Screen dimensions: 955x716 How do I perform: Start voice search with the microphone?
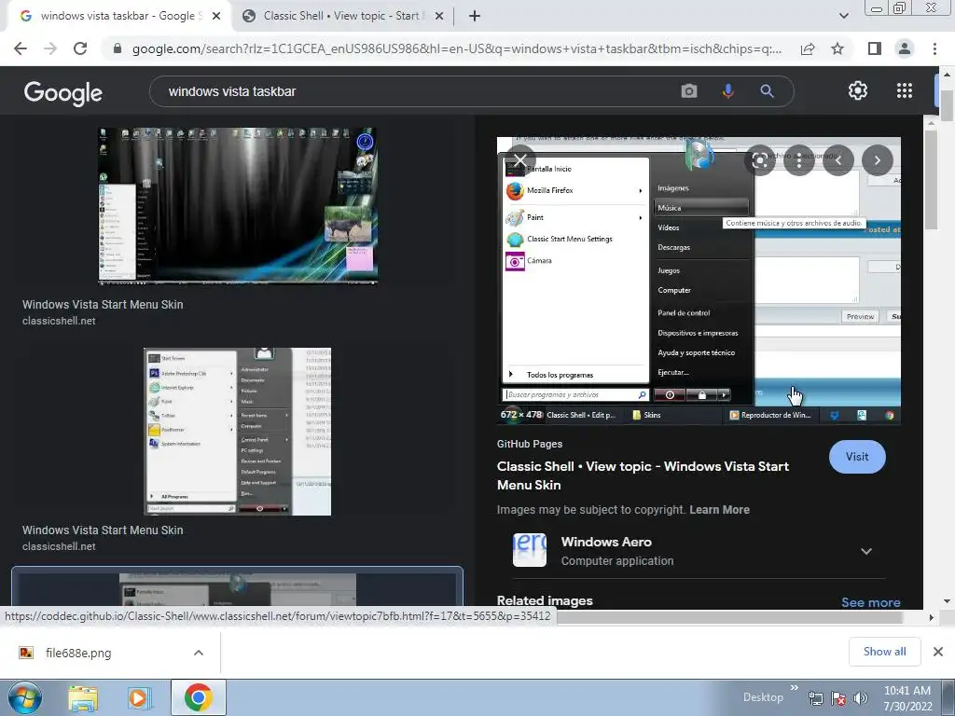[x=727, y=91]
